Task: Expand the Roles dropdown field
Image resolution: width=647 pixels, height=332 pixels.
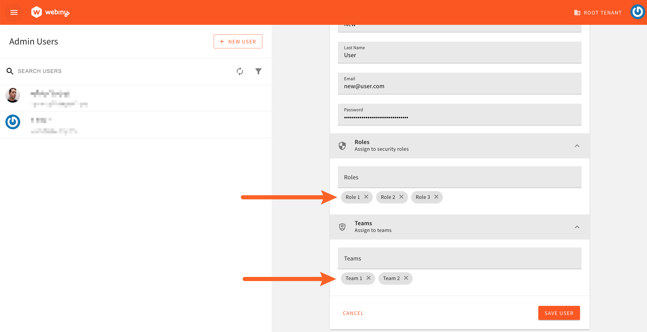Action: tap(459, 177)
